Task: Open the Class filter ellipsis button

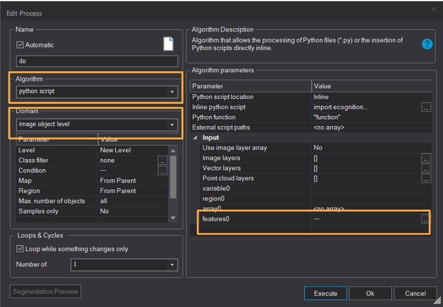Action: (163, 160)
